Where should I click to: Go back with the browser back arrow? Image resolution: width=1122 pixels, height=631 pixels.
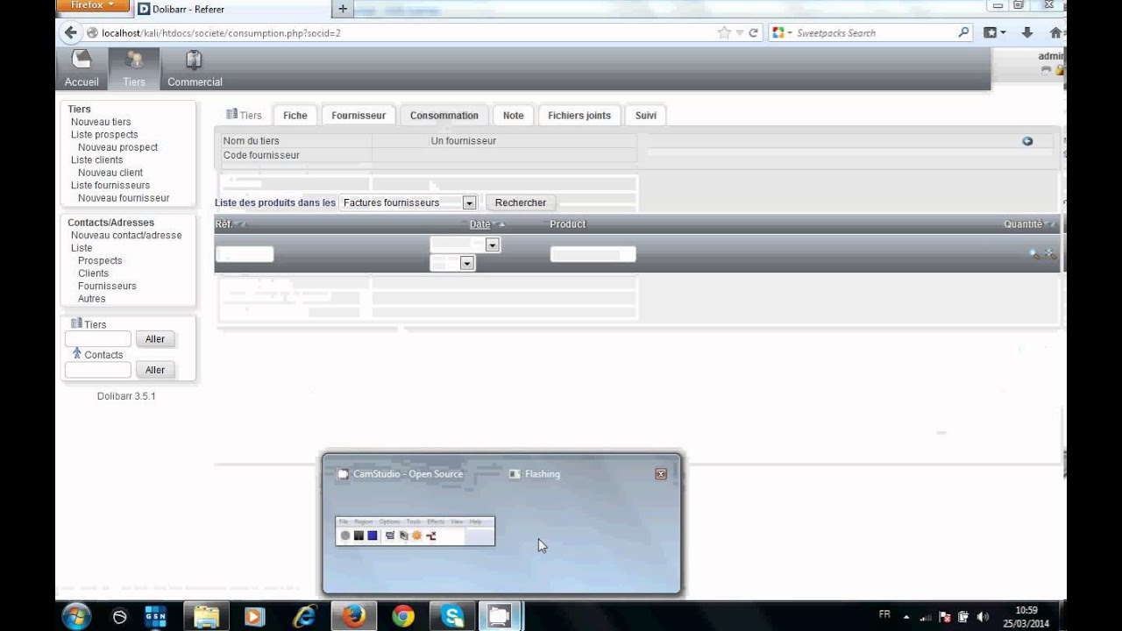tap(71, 32)
